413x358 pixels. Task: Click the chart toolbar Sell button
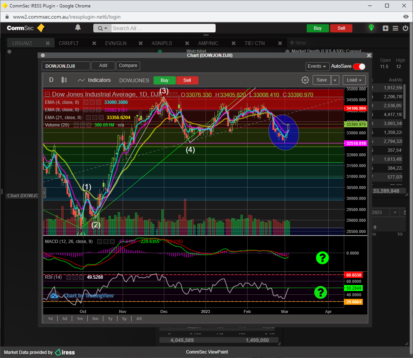187,80
